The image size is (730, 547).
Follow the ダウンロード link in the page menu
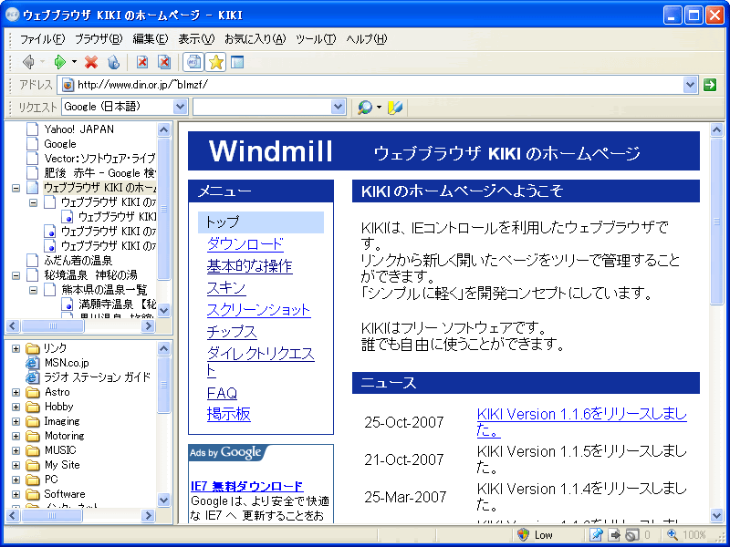tap(245, 244)
